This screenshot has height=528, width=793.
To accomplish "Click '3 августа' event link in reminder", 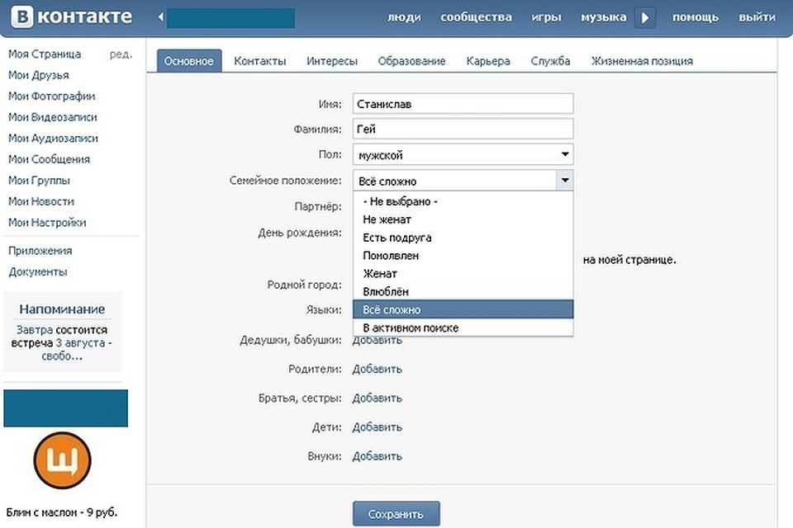I will tap(80, 342).
